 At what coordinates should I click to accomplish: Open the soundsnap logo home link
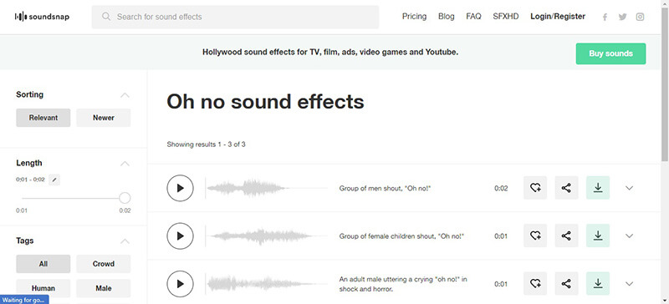pos(42,17)
